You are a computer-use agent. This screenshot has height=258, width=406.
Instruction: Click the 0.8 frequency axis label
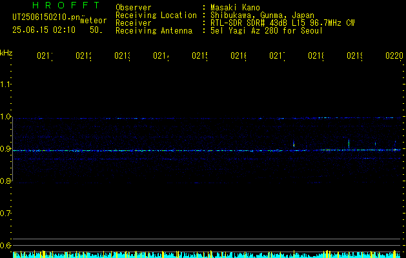click(5, 181)
